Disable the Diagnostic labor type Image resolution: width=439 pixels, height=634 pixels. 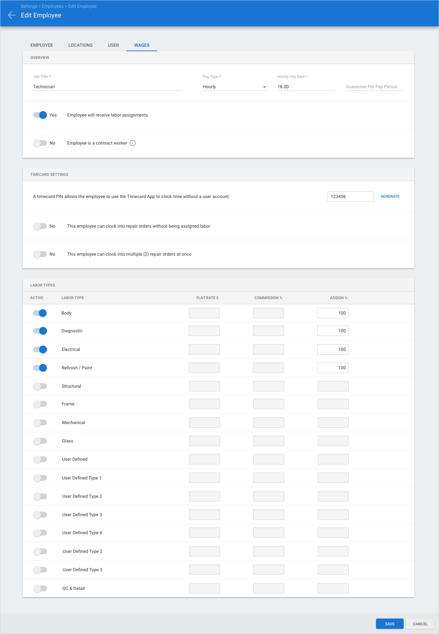40,331
